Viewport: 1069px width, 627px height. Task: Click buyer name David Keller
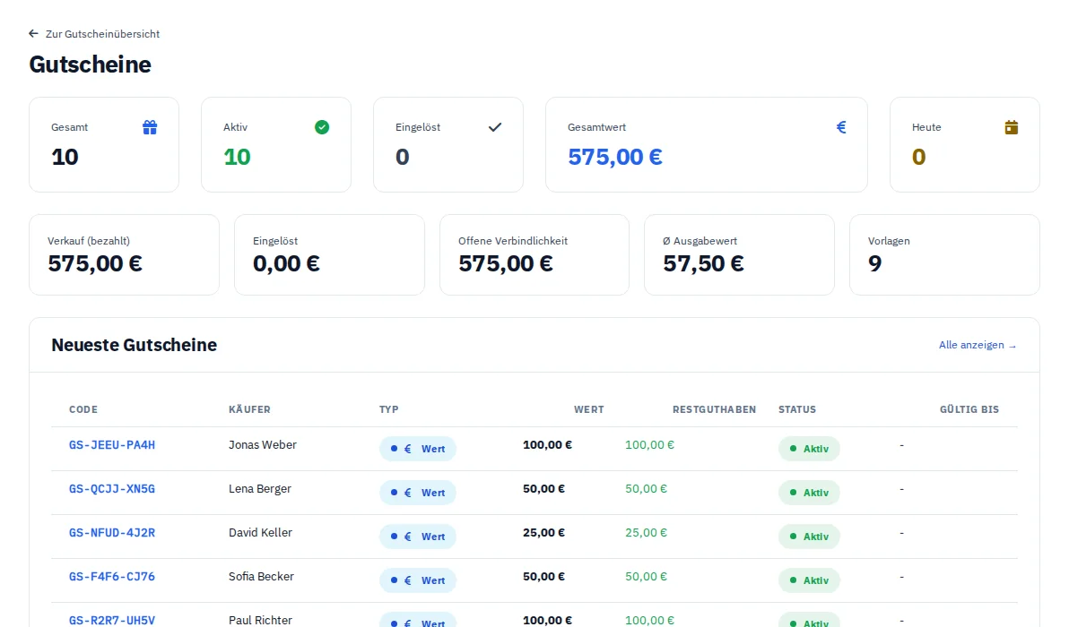(260, 533)
